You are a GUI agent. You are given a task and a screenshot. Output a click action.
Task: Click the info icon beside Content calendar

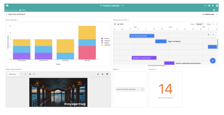click(x=123, y=6)
